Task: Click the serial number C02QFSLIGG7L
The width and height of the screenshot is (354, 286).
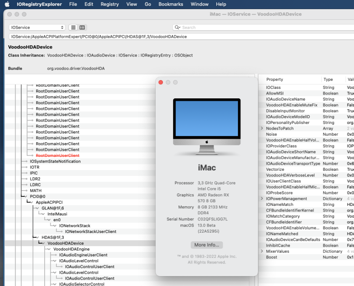Action: point(212,219)
